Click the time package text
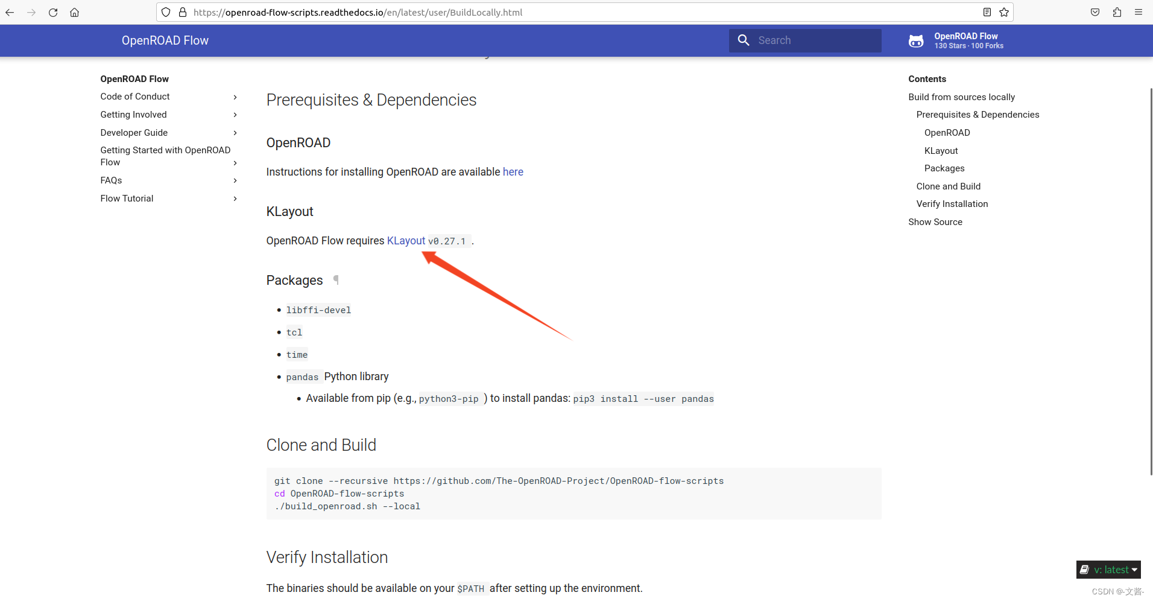 (x=297, y=355)
